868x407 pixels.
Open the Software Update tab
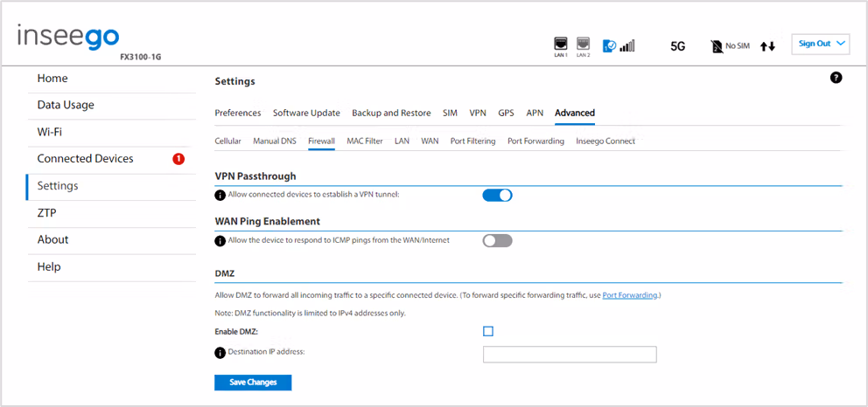(x=306, y=114)
